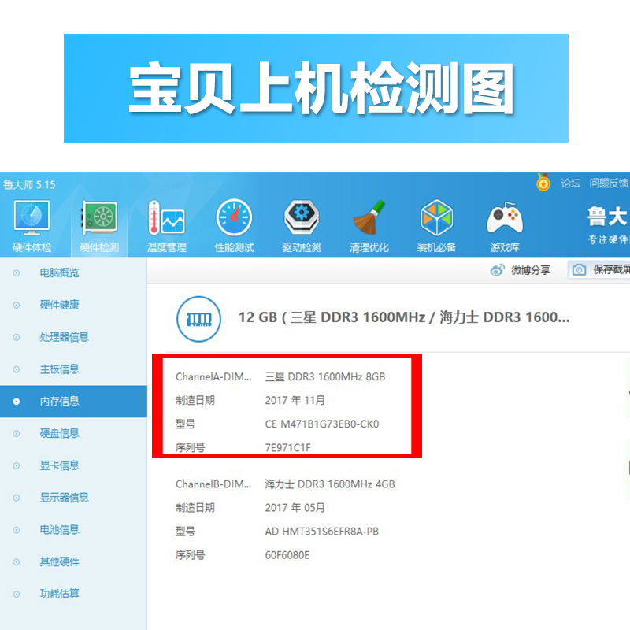Click the memory module circle icon
The image size is (630, 630).
199,319
